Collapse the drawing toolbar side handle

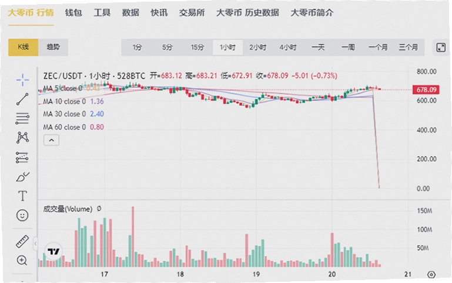[x=35, y=244]
